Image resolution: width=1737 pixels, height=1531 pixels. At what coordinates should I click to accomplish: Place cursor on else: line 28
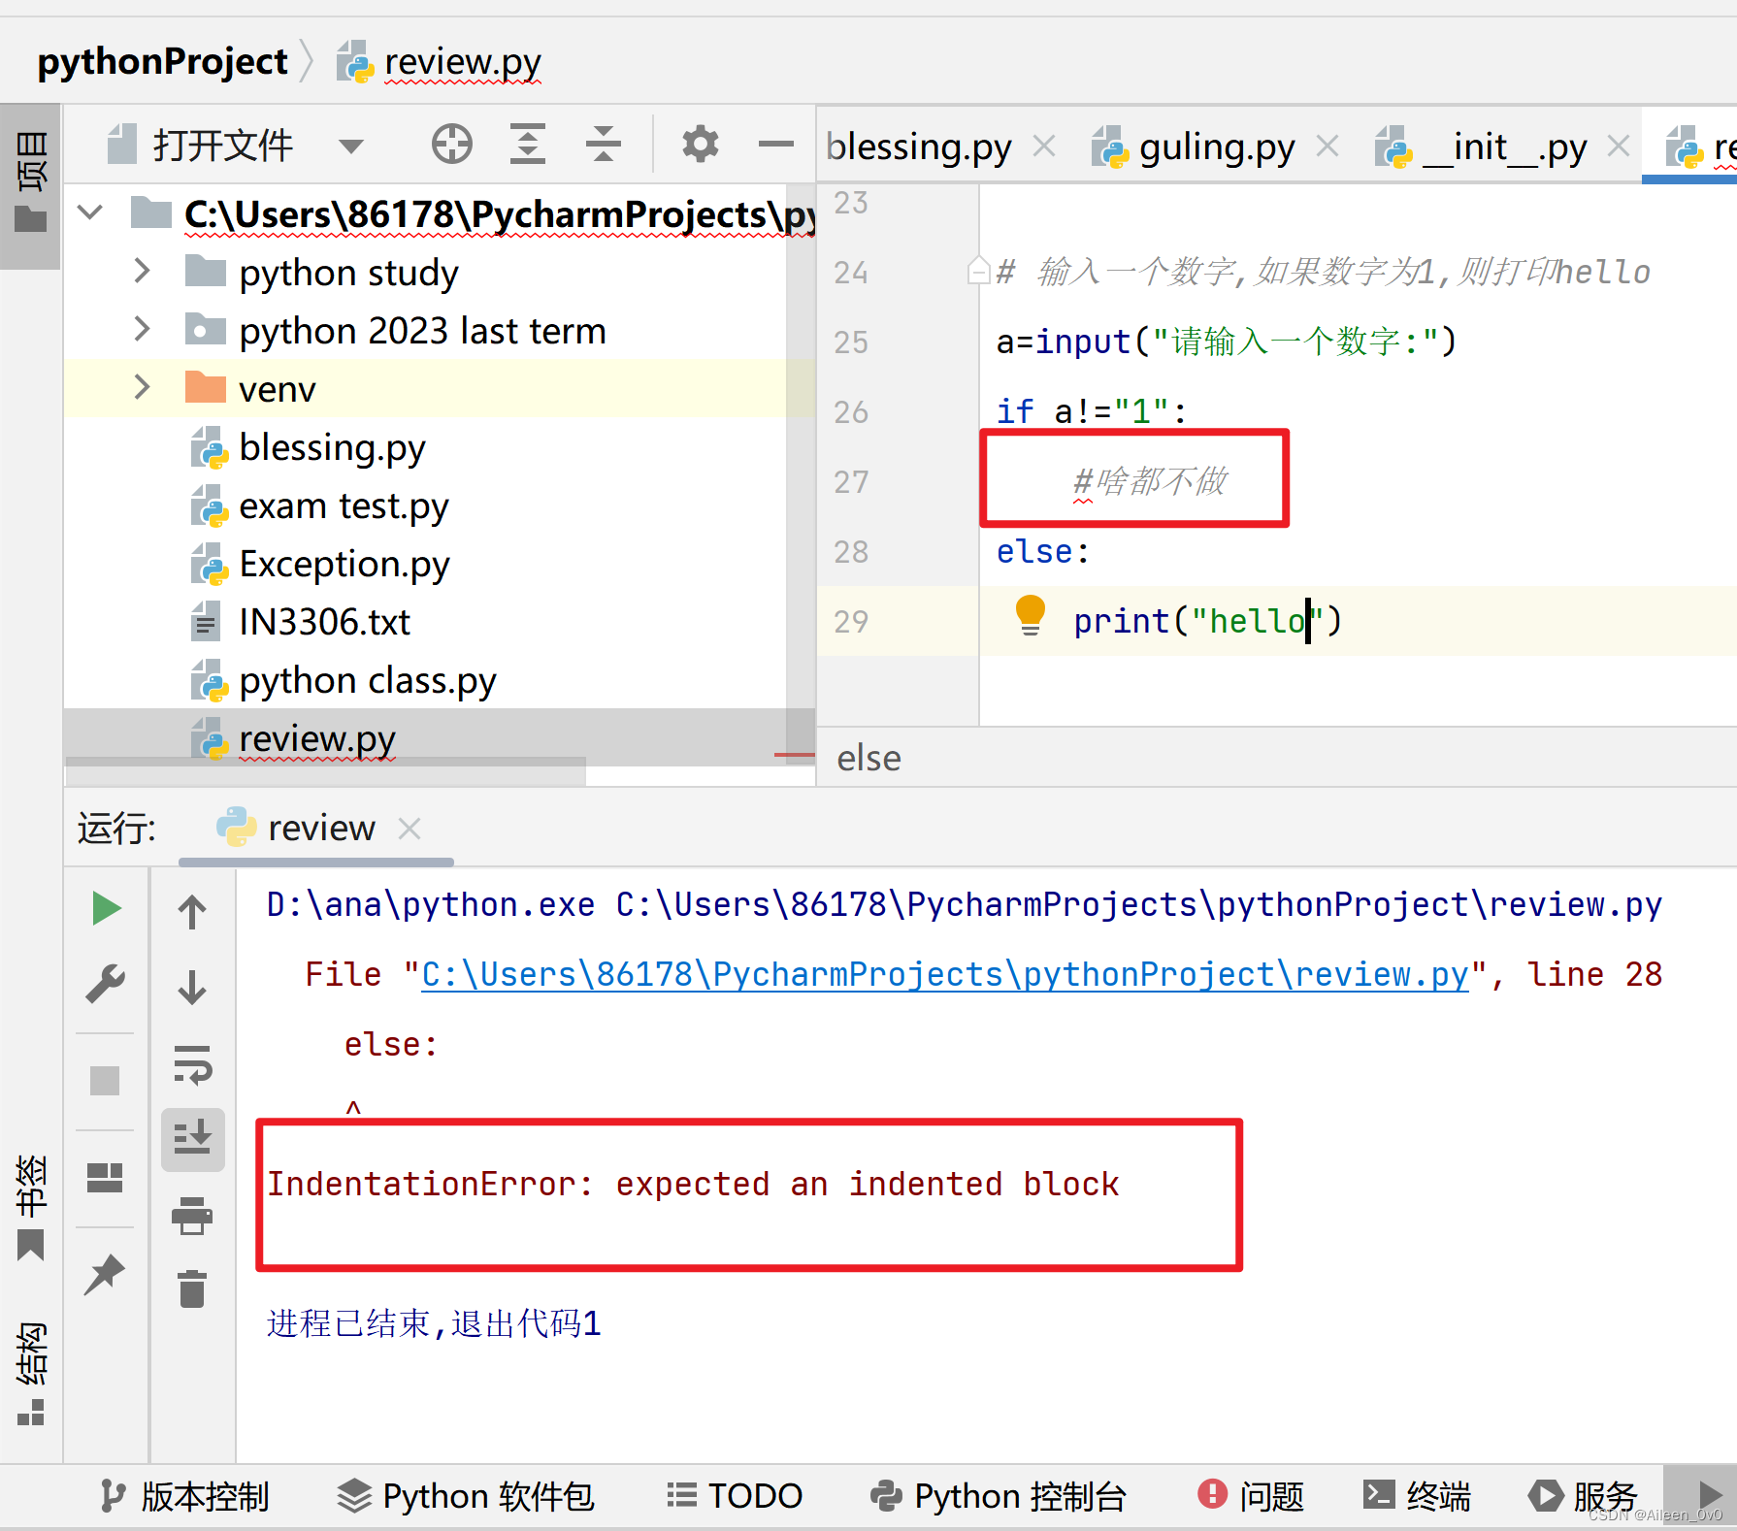pos(1043,551)
